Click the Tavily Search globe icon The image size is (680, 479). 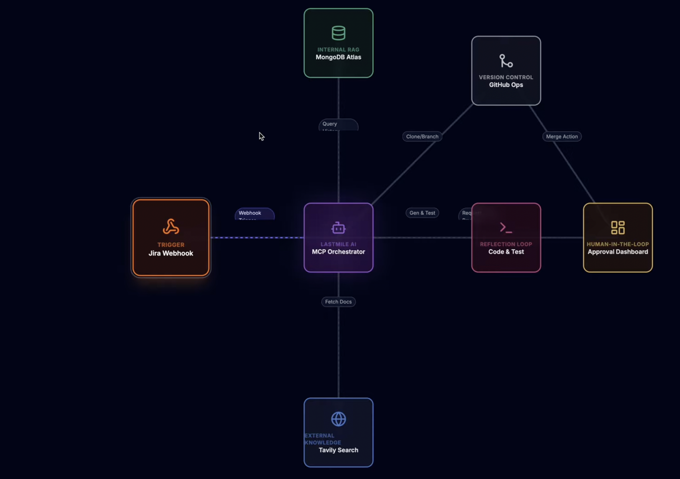coord(338,419)
